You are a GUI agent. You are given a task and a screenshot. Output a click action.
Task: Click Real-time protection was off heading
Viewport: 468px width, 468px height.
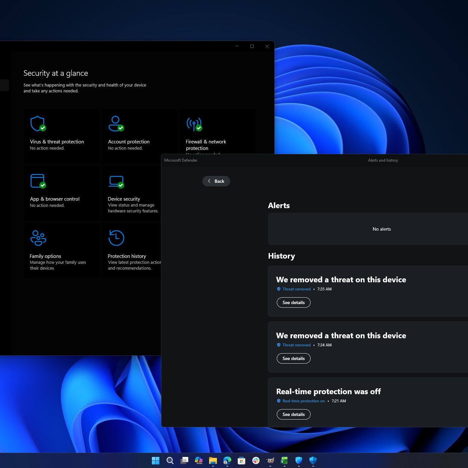click(328, 391)
